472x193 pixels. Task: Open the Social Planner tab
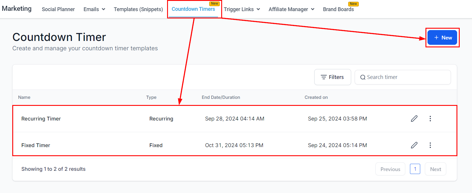pyautogui.click(x=58, y=9)
